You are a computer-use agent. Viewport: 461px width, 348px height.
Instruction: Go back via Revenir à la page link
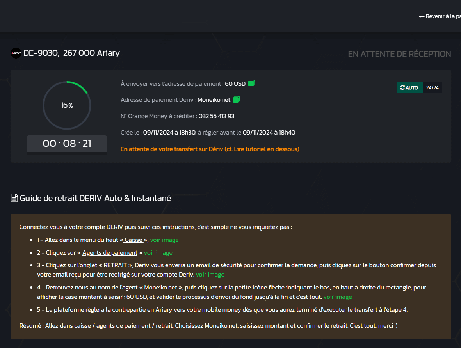[x=440, y=16]
